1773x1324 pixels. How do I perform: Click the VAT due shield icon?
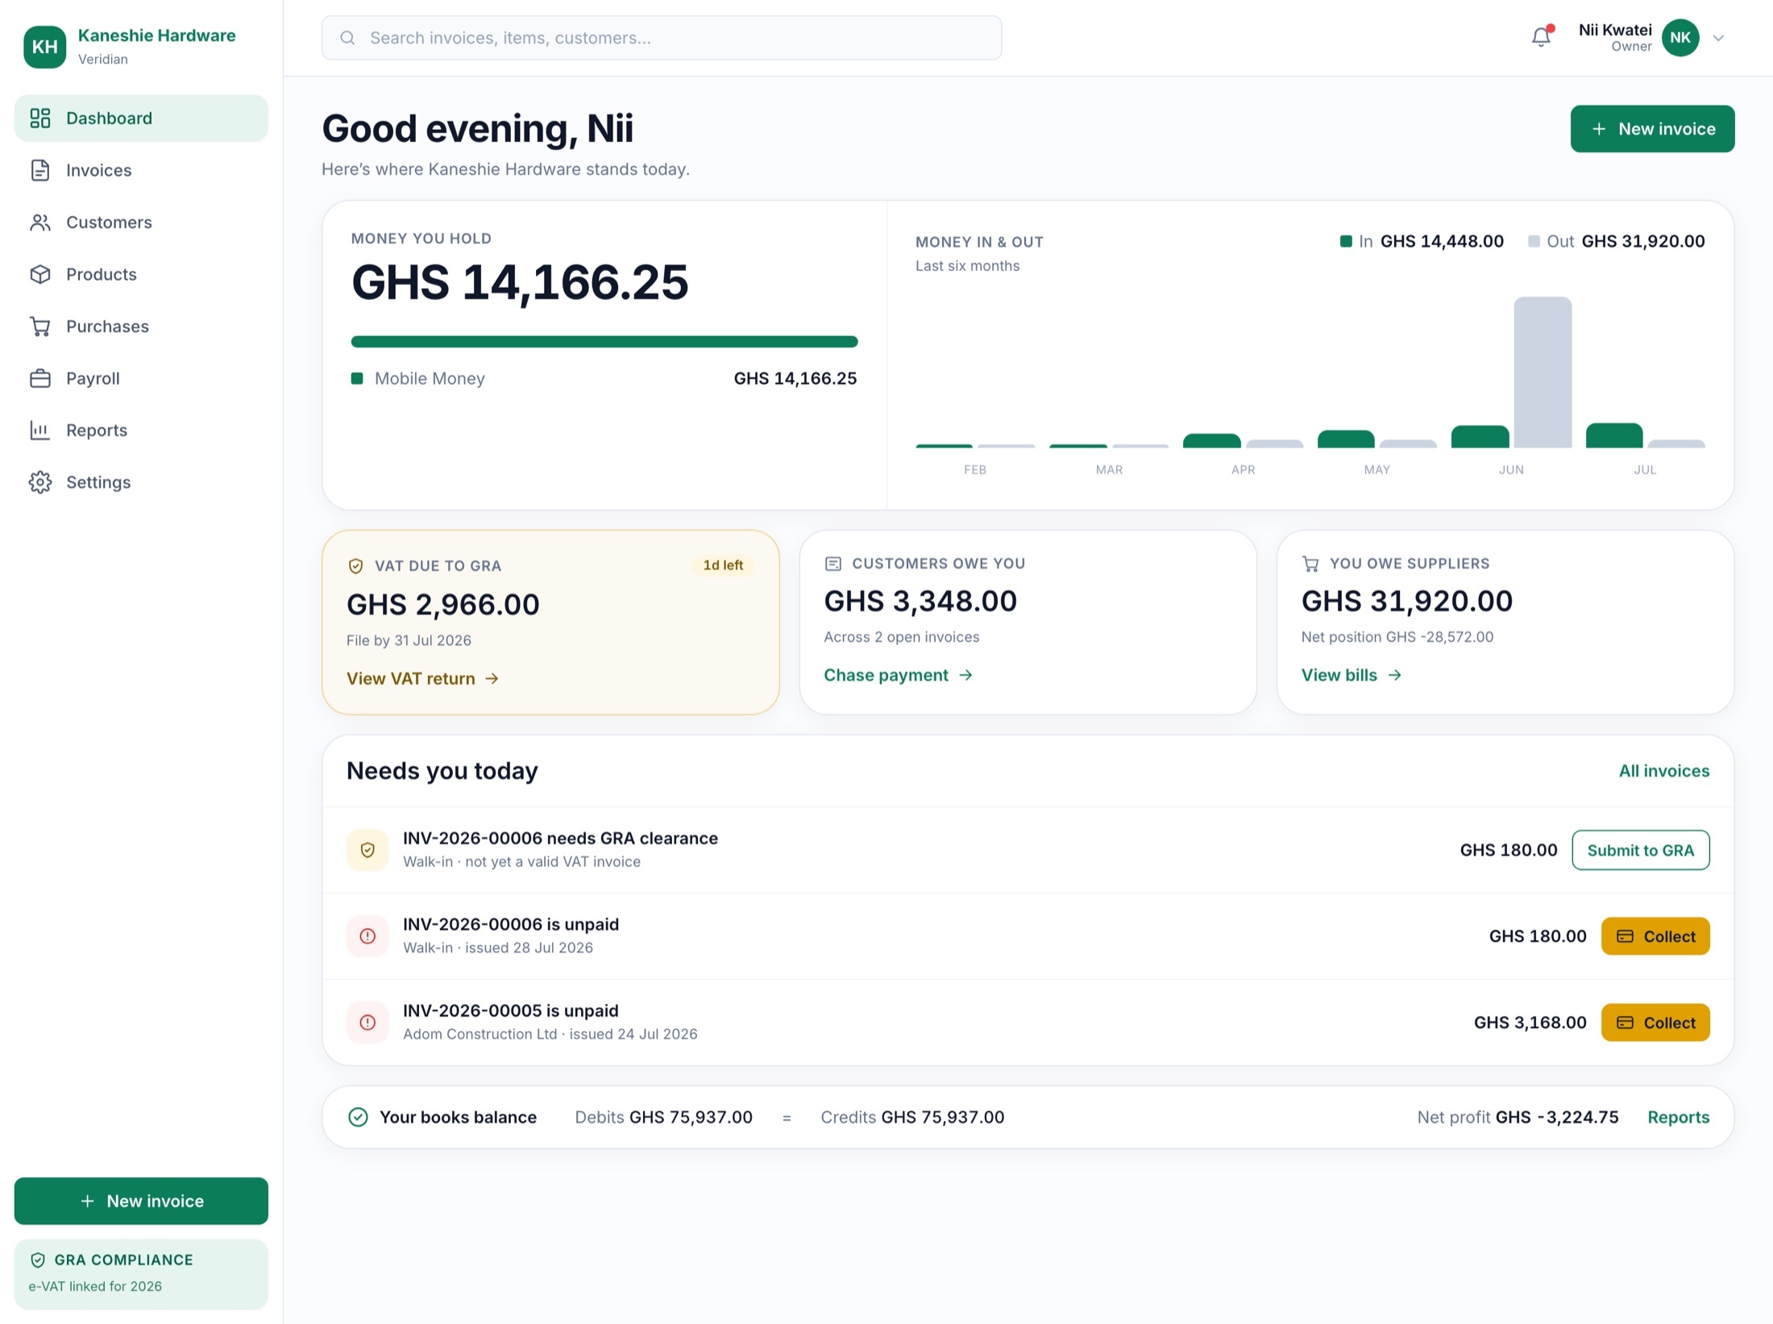click(x=355, y=566)
